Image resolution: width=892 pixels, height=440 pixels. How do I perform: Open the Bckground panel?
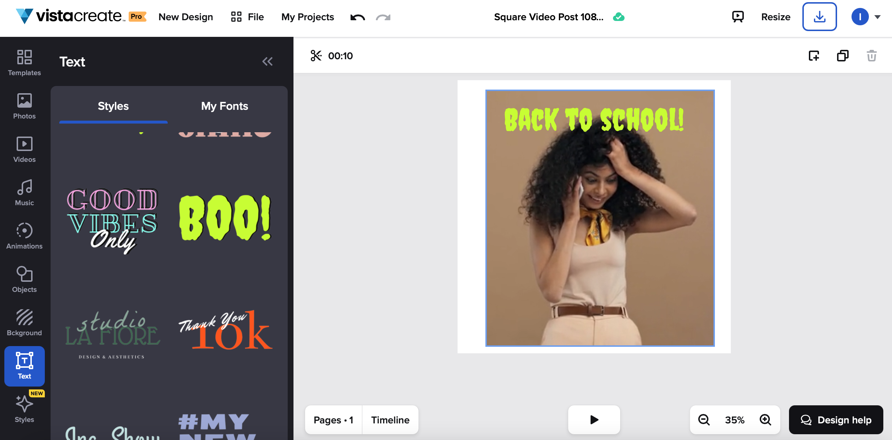[24, 323]
